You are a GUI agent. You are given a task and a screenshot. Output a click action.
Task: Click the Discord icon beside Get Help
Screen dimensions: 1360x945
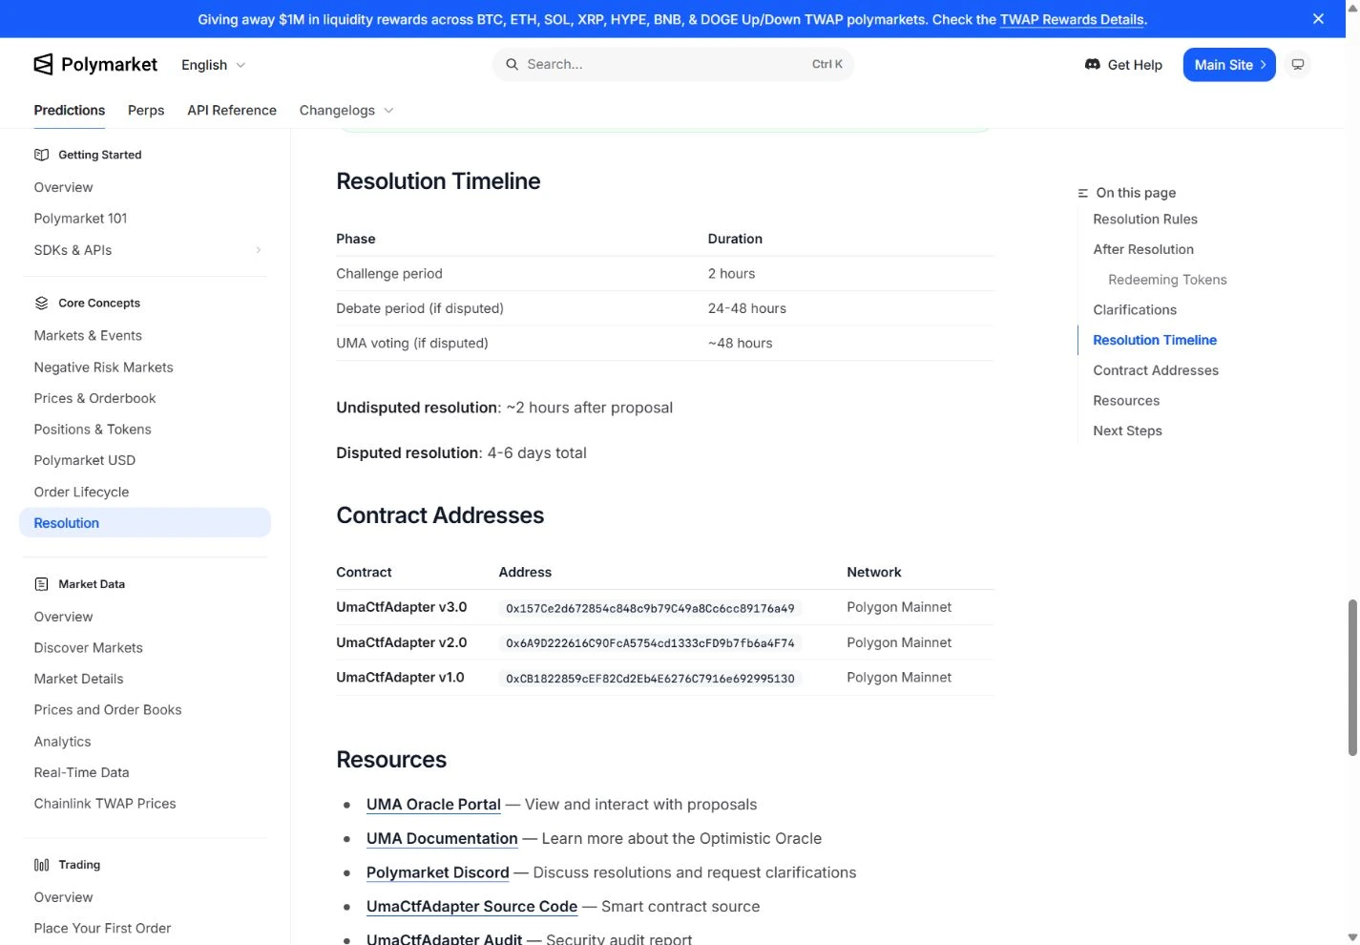1093,64
